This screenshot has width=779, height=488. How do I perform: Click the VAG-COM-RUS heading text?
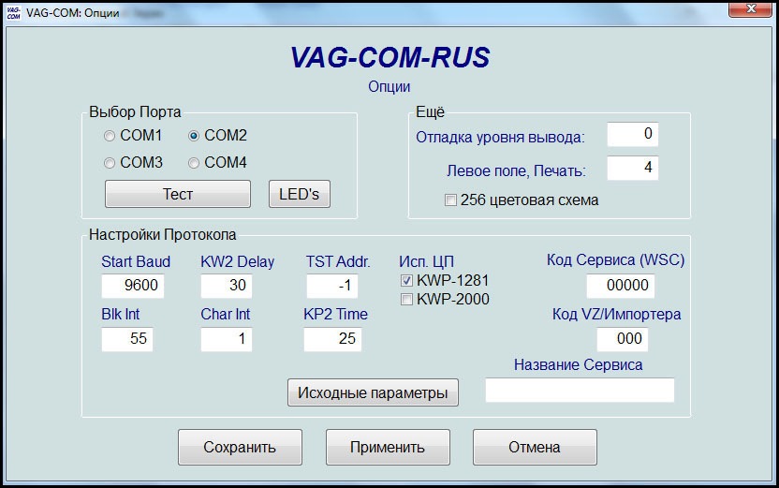pos(390,58)
